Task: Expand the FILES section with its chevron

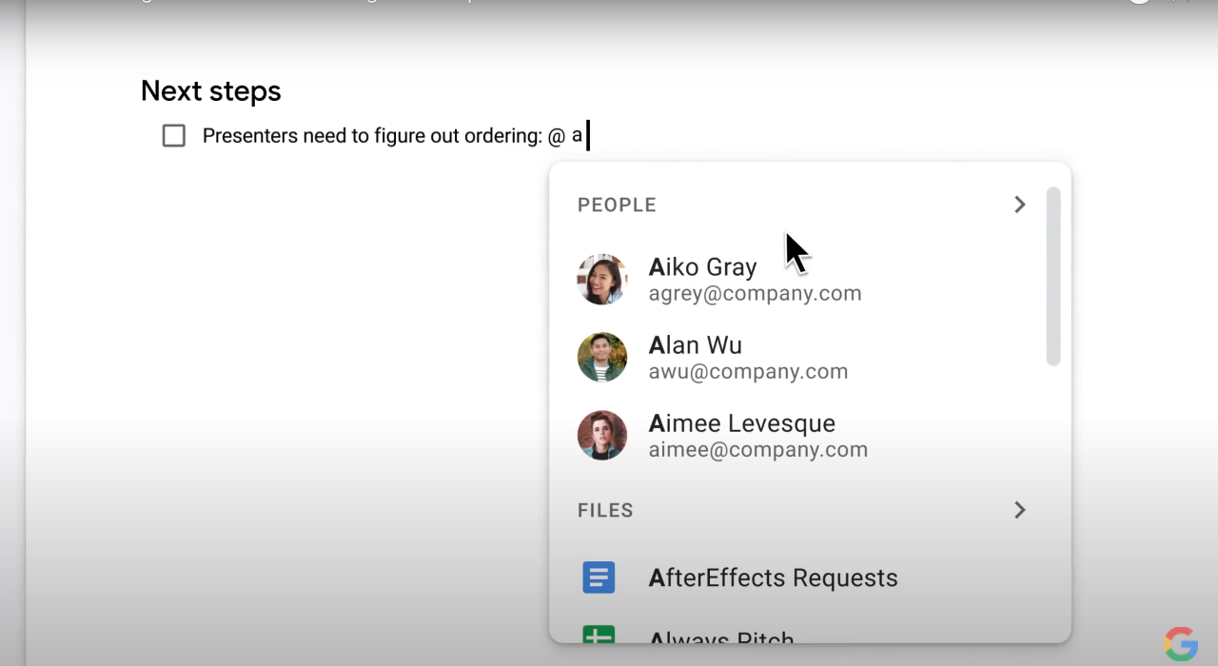Action: coord(1019,510)
